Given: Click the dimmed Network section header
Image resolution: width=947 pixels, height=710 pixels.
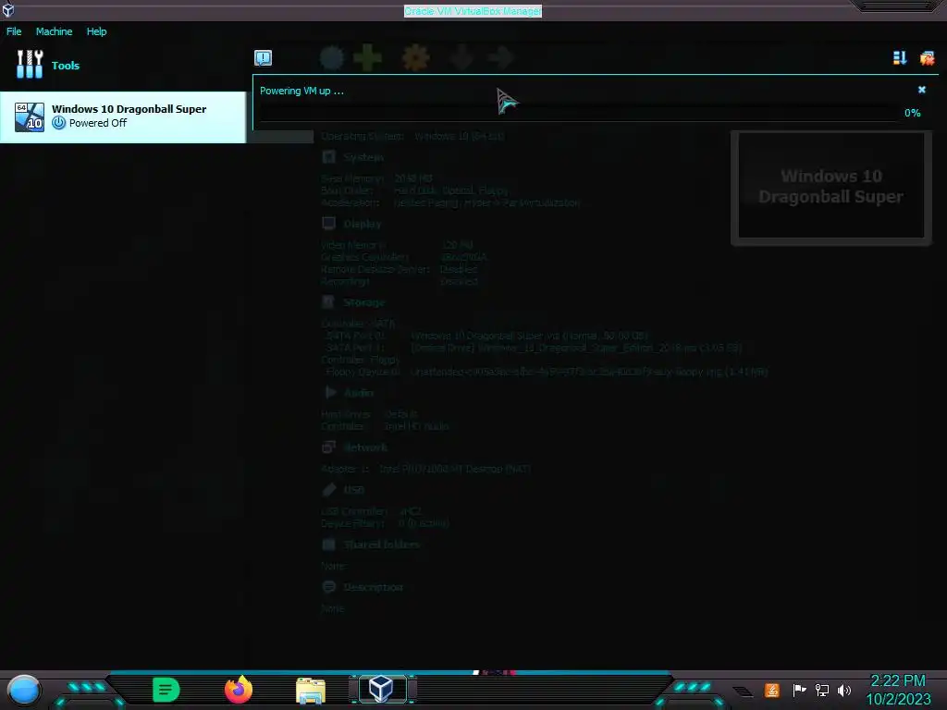Looking at the screenshot, I should (364, 447).
